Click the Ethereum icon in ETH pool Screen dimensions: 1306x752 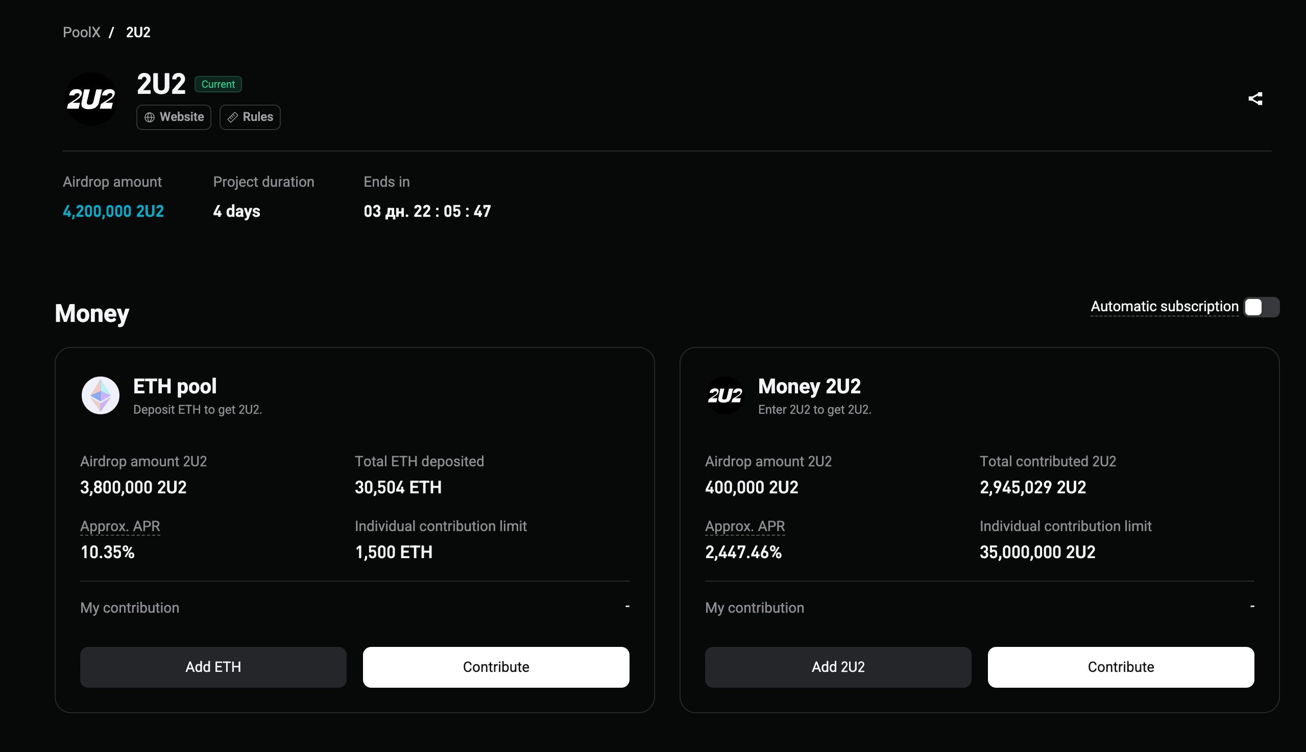[x=100, y=395]
